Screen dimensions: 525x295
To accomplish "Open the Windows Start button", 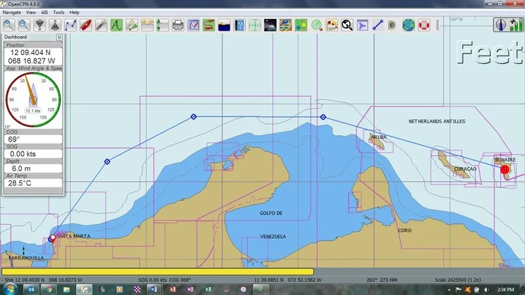I will tap(10, 288).
